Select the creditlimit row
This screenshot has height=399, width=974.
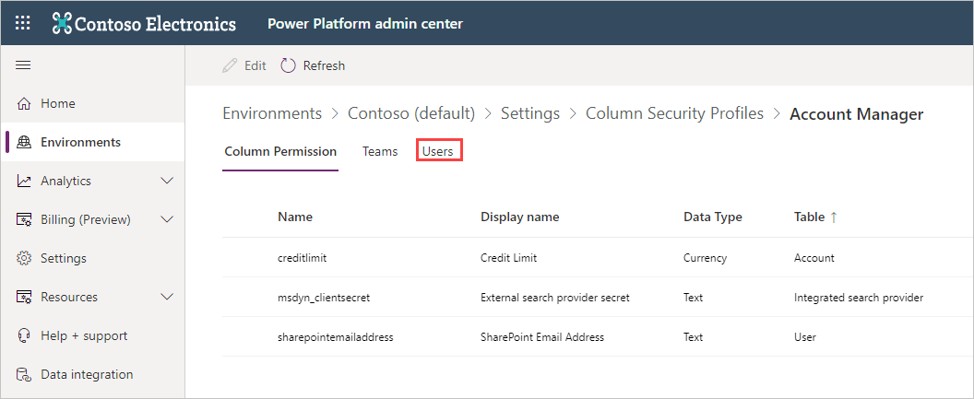tap(303, 258)
